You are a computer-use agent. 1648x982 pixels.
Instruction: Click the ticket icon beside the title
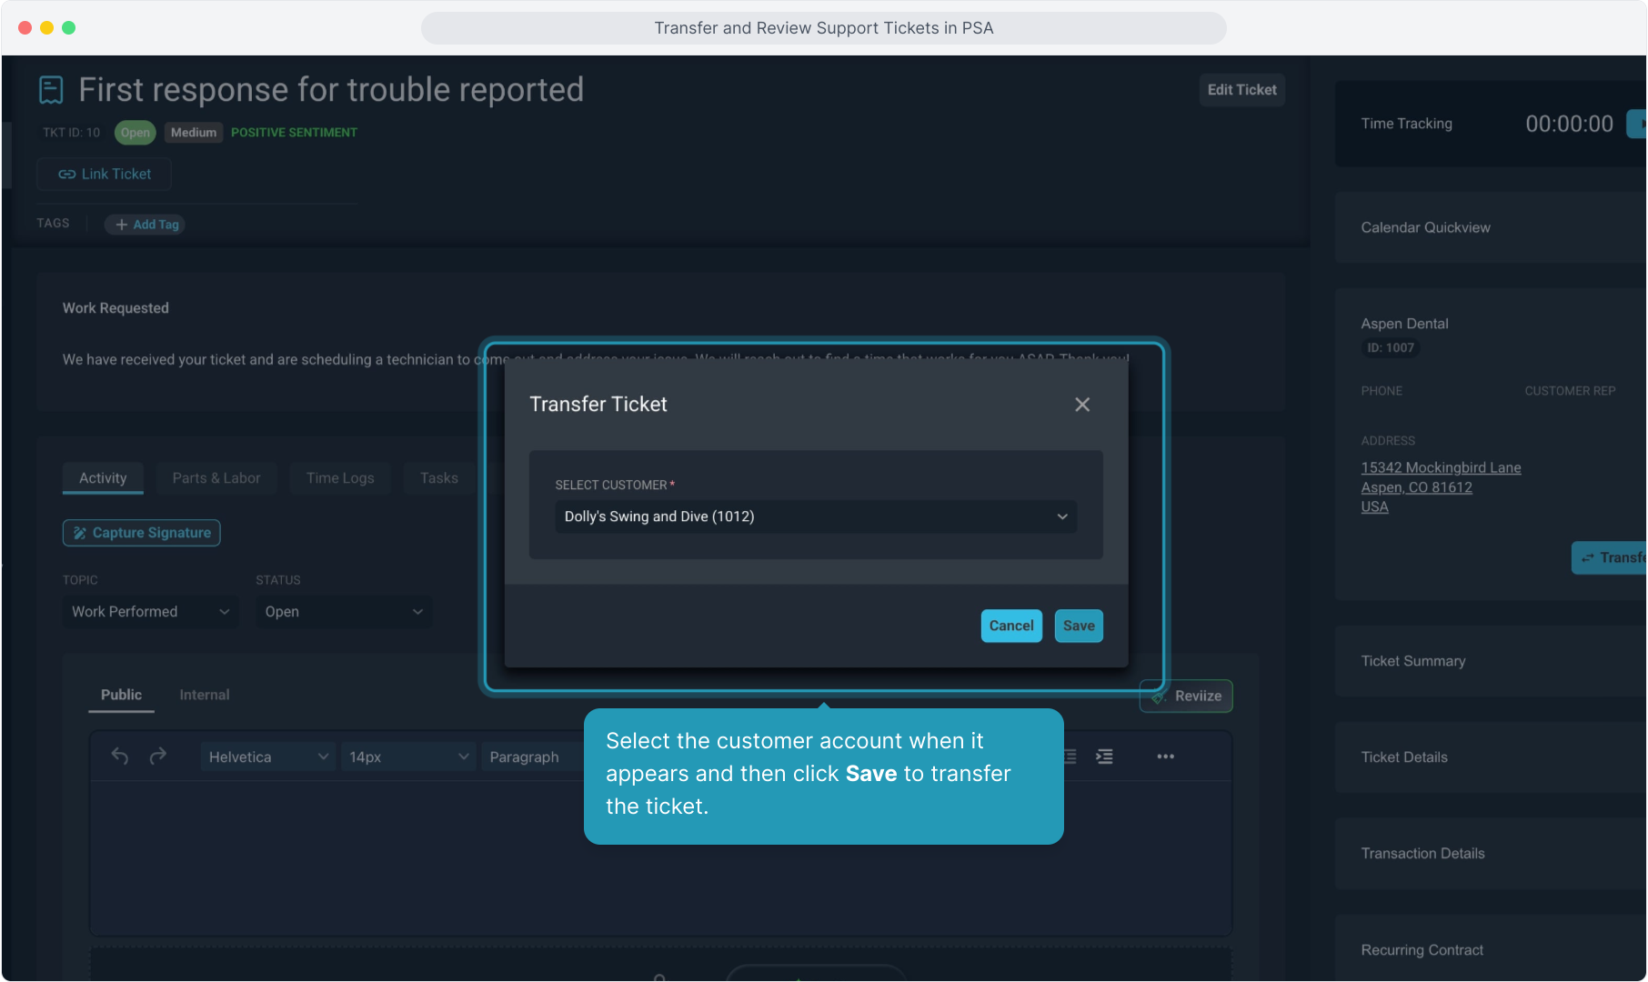[51, 90]
